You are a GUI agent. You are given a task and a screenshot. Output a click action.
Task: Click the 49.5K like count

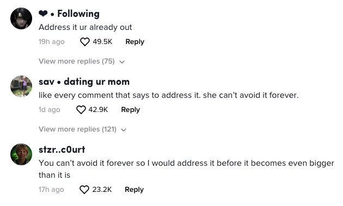click(x=102, y=42)
